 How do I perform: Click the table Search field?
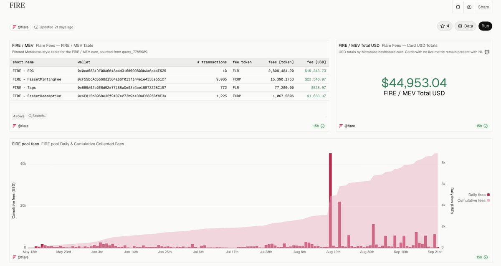38,116
